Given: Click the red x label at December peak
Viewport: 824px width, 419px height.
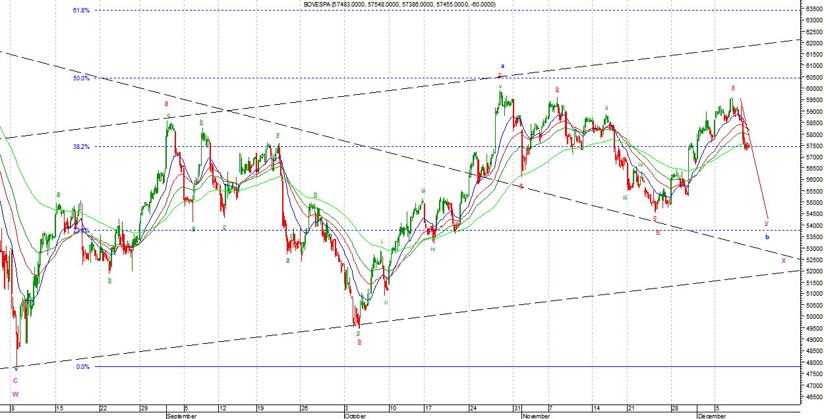Looking at the screenshot, I should click(x=733, y=87).
